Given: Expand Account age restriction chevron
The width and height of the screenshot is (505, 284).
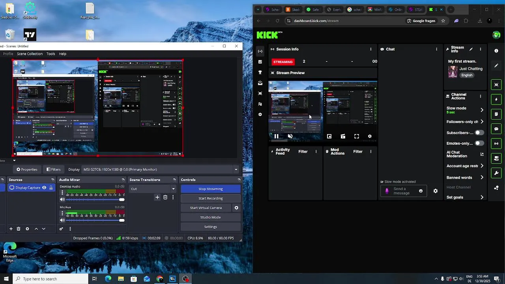Looking at the screenshot, I should 482,166.
